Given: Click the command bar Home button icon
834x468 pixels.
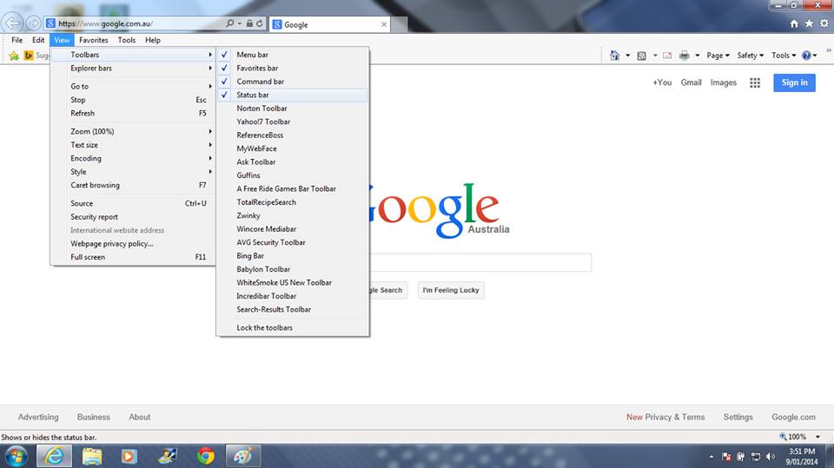Looking at the screenshot, I should pyautogui.click(x=615, y=56).
